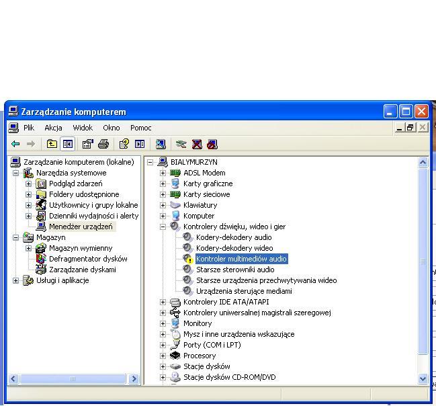The image size is (436, 406).
Task: Collapse the BIALYMURZYN root node
Action: pos(150,162)
